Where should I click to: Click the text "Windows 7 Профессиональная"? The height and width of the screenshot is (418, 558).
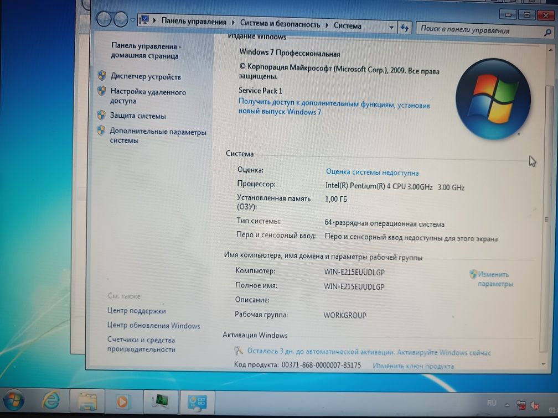click(x=290, y=53)
